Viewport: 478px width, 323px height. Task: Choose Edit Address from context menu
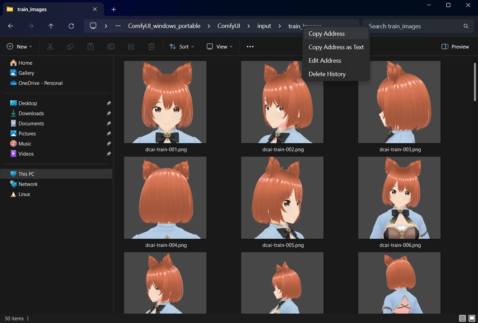tap(336, 60)
